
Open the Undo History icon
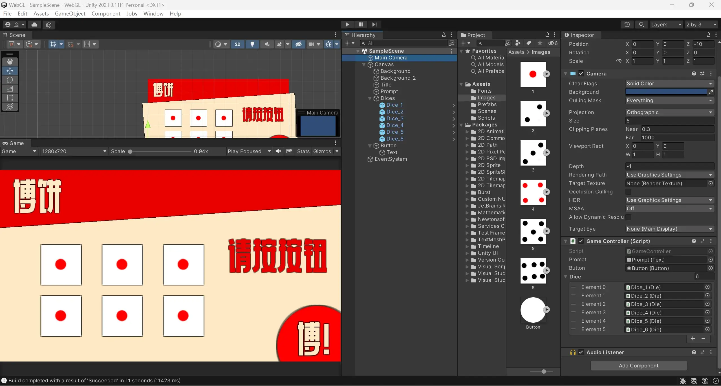627,24
